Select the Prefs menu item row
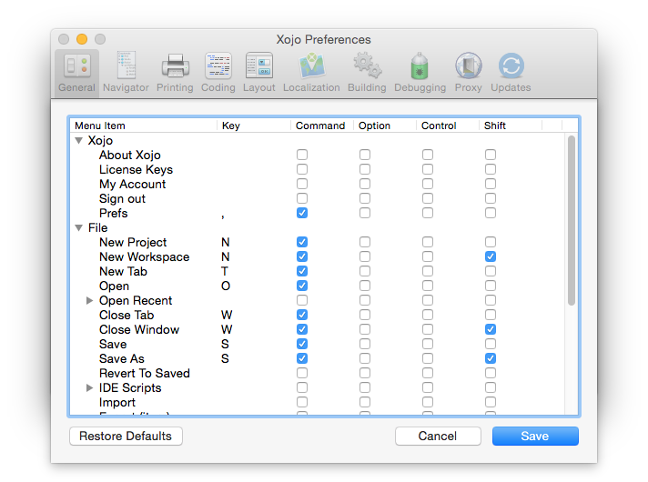648x482 pixels. pyautogui.click(x=317, y=213)
